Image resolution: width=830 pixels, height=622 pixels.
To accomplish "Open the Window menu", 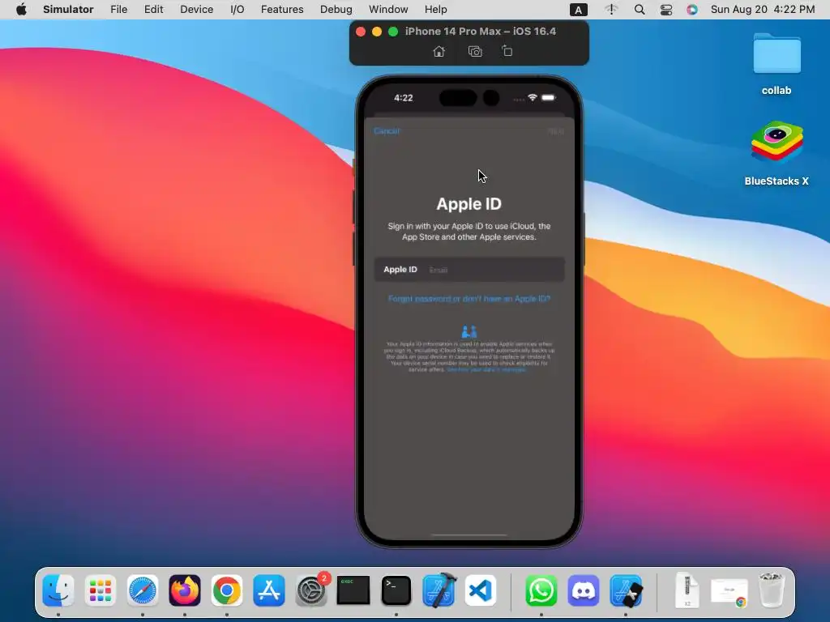I will click(x=388, y=10).
